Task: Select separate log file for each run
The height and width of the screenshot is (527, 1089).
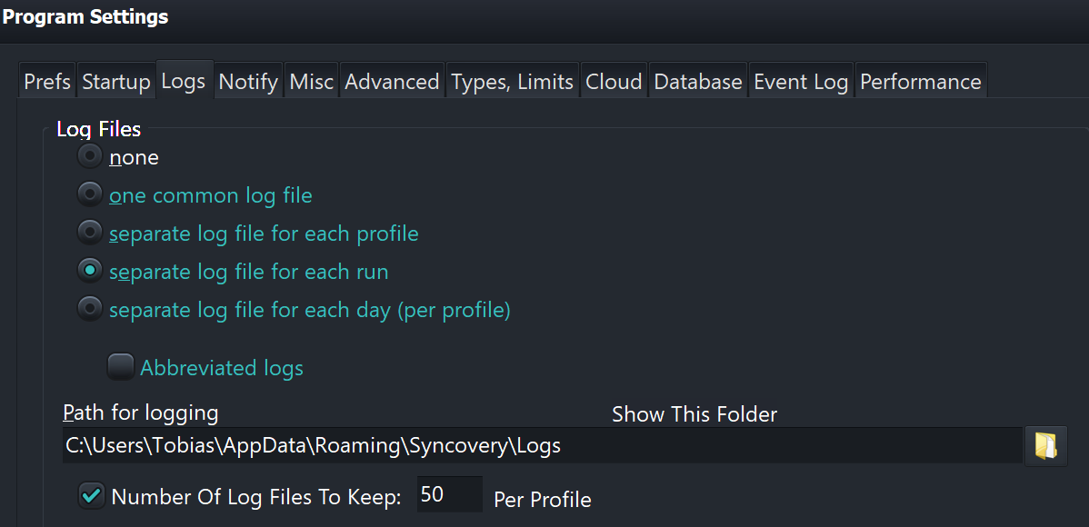Action: [90, 271]
